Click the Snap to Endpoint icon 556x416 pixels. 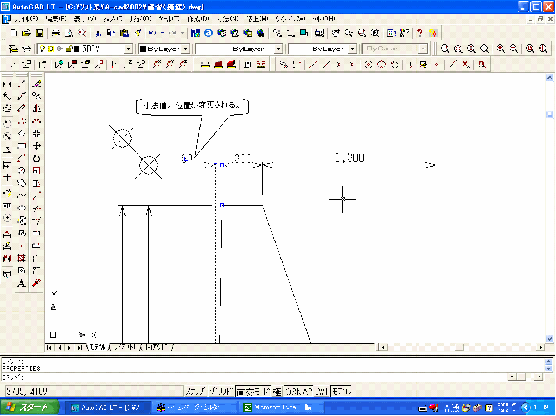click(313, 65)
